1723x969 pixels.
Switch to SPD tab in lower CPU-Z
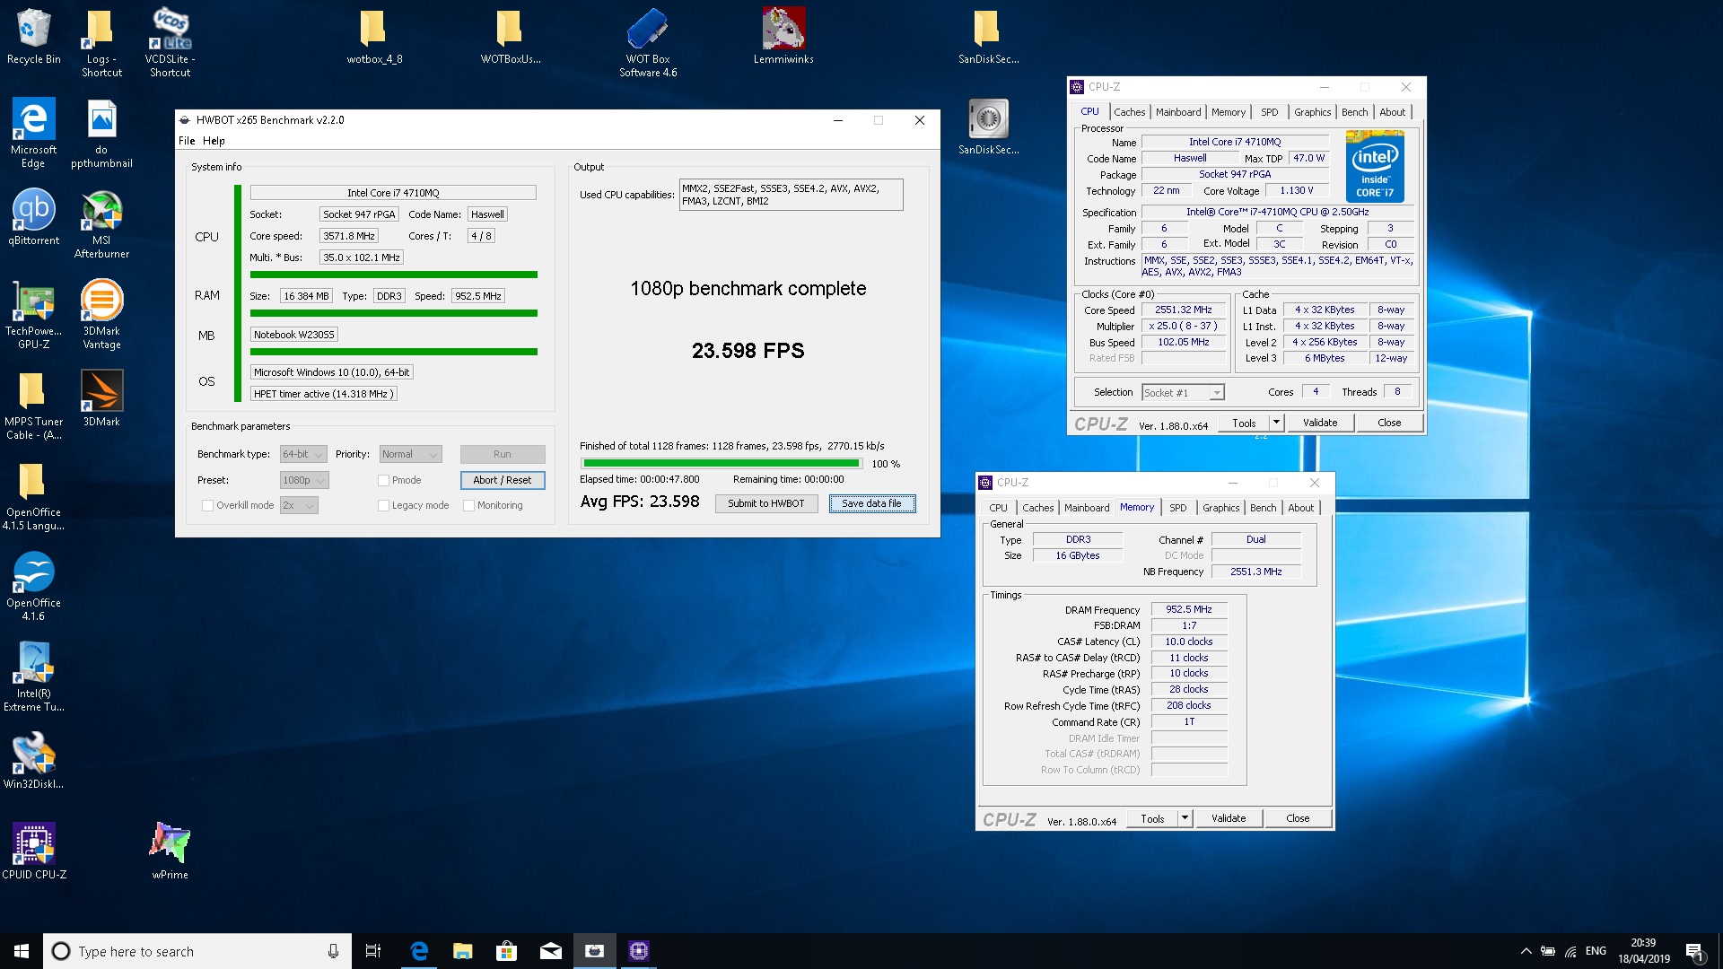coord(1177,508)
